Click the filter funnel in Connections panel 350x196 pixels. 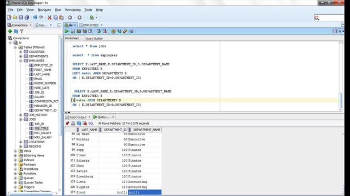pos(22,32)
